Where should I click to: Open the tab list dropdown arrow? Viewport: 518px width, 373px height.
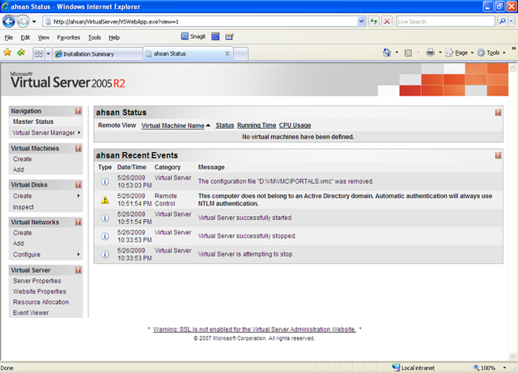pos(48,53)
